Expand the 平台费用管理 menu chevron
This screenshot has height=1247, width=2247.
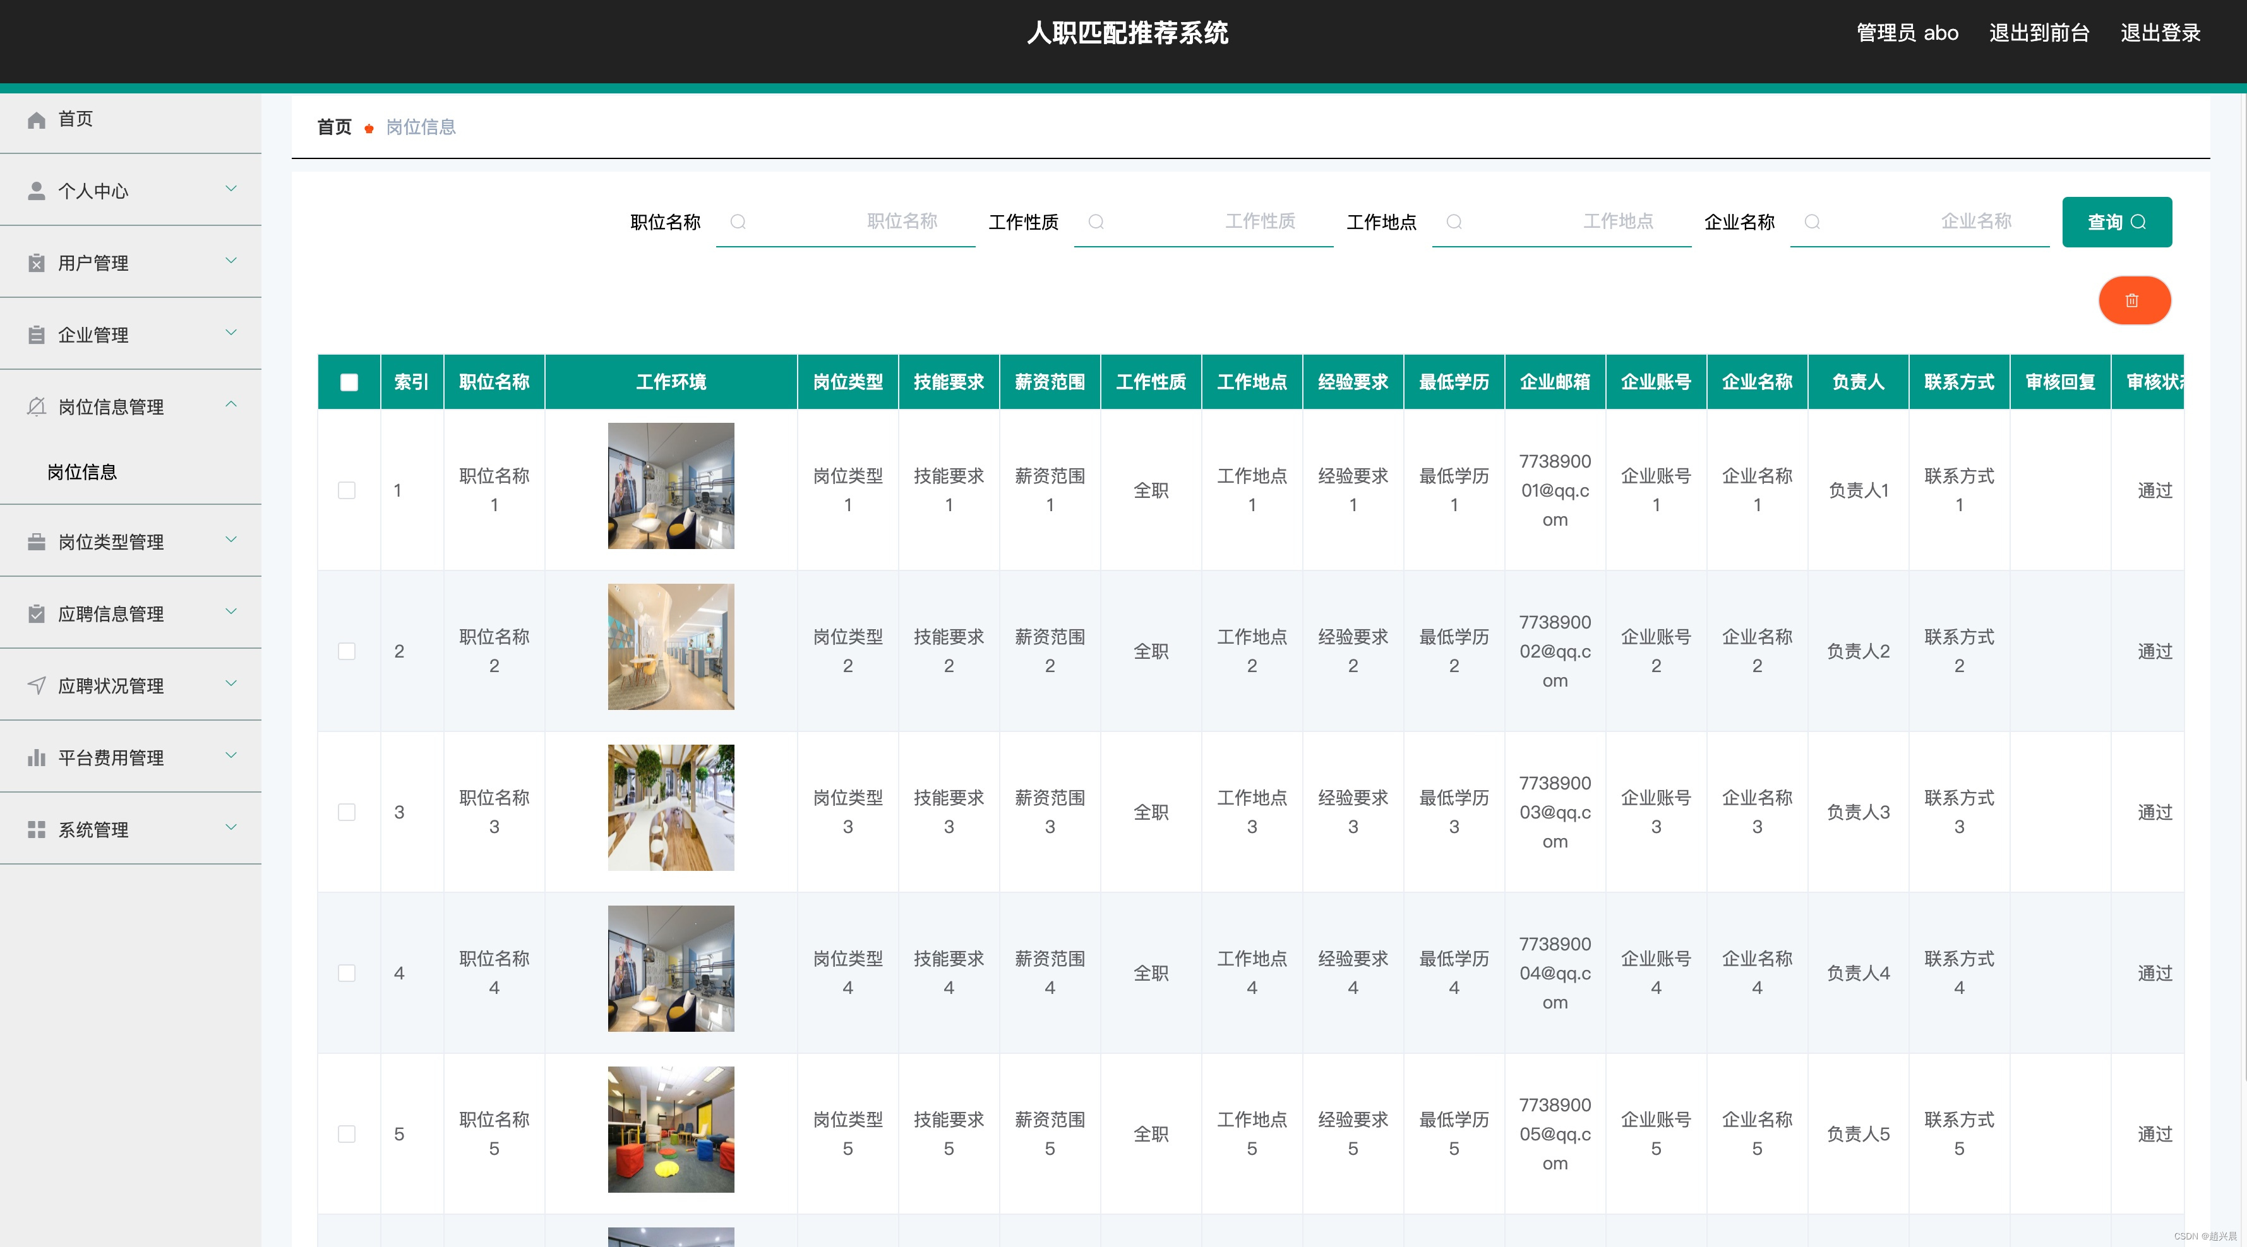[231, 755]
